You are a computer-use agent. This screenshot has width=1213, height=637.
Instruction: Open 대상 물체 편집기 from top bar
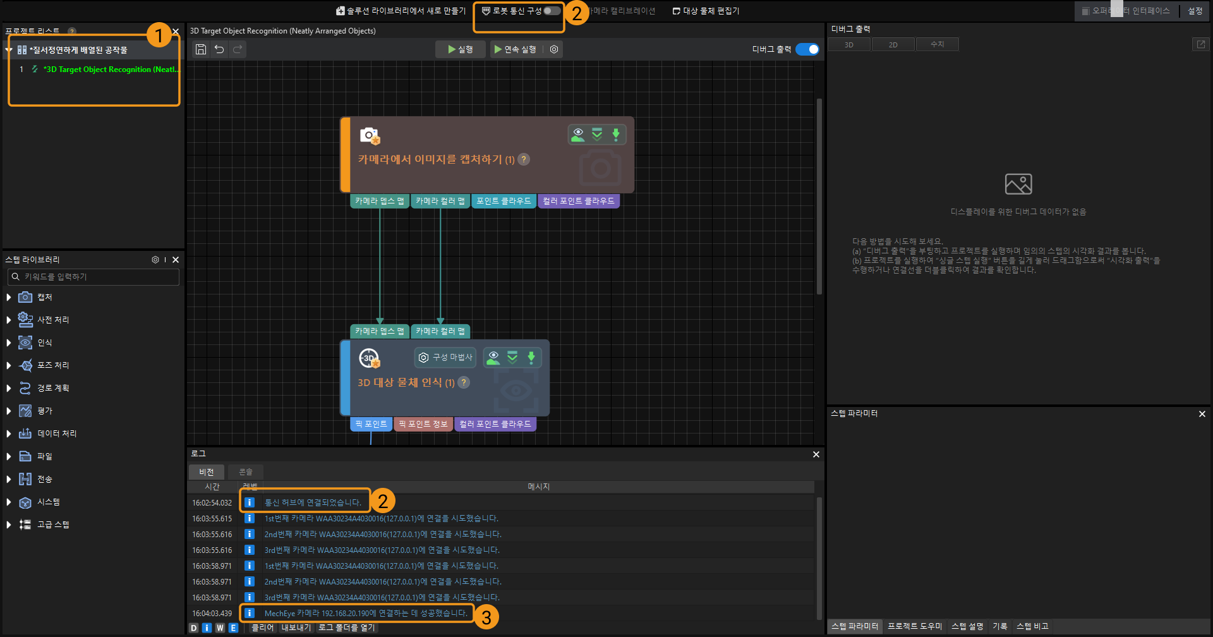[706, 11]
